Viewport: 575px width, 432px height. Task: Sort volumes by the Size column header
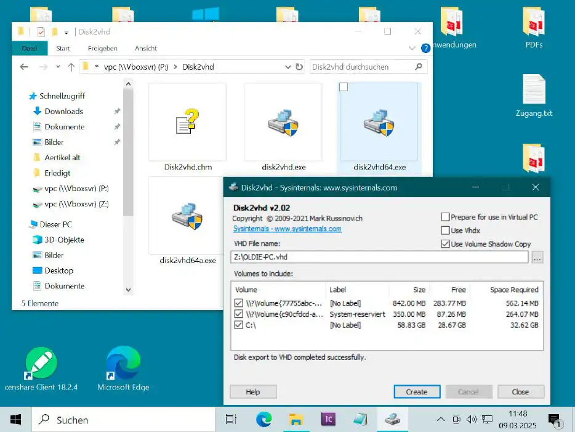(409, 290)
